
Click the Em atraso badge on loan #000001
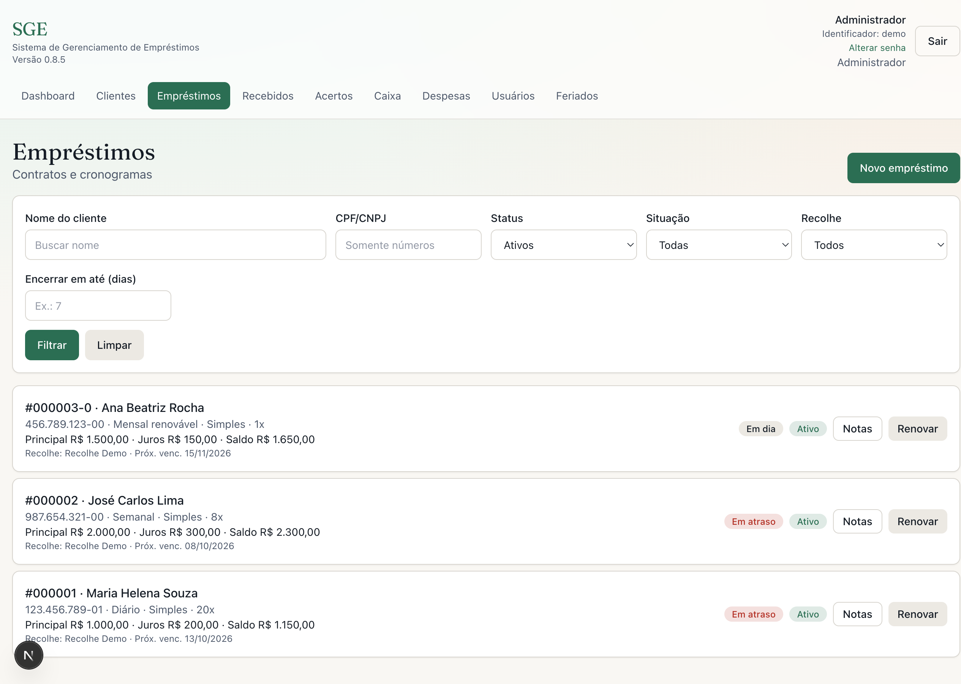(754, 614)
